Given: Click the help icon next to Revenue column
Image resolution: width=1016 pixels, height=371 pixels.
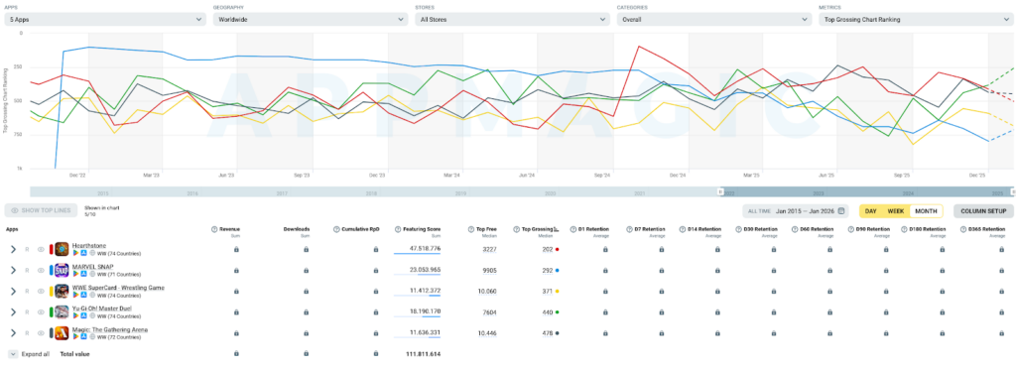Looking at the screenshot, I should (x=214, y=229).
